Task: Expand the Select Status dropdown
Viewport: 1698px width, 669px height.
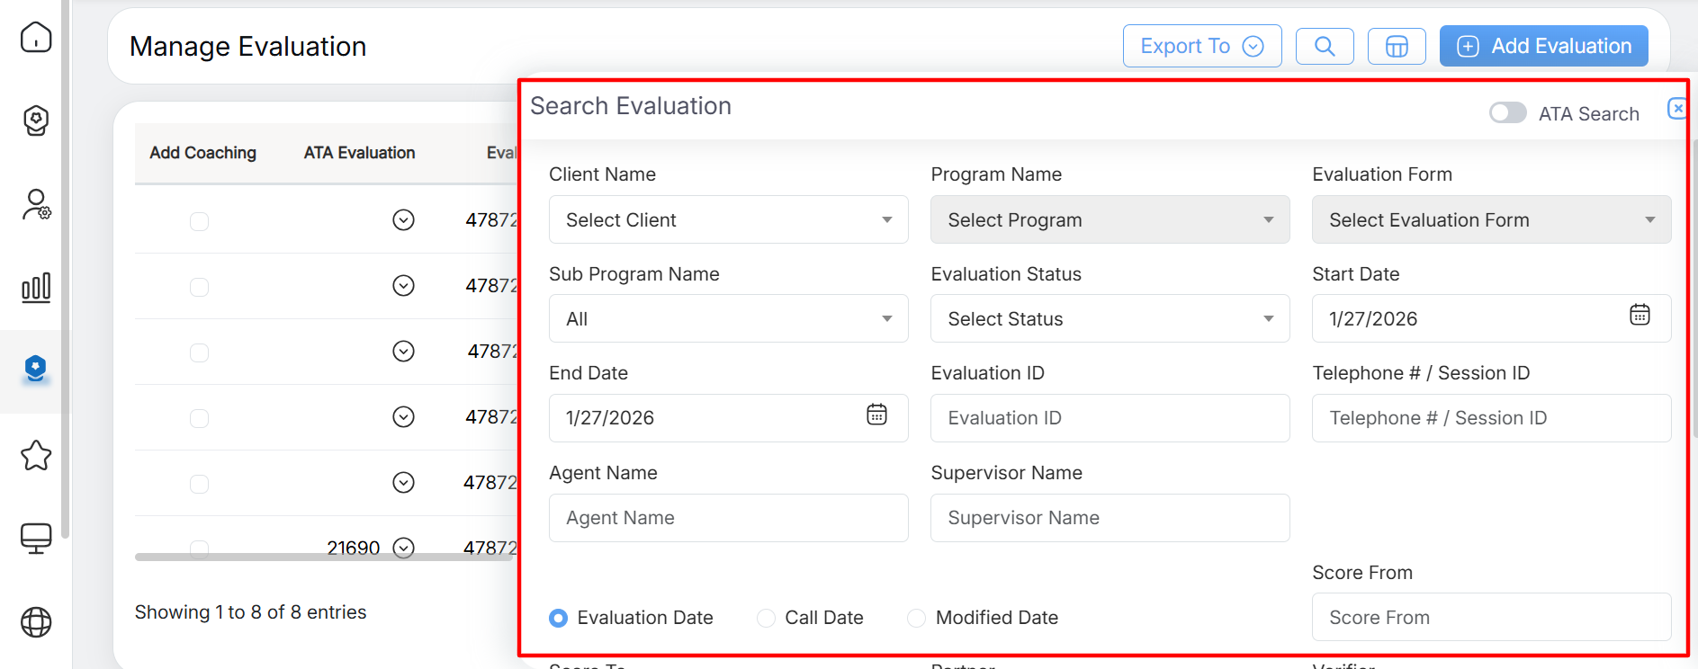Action: tap(1110, 319)
